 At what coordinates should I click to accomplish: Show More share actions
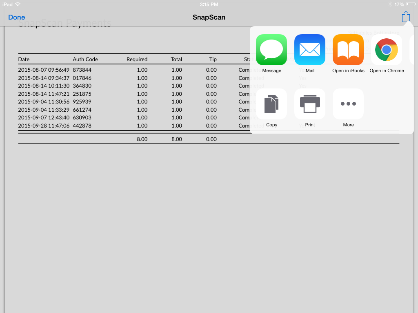point(348,104)
